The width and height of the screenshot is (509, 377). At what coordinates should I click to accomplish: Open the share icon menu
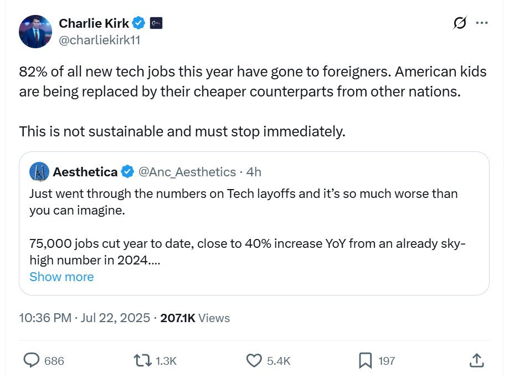click(476, 360)
